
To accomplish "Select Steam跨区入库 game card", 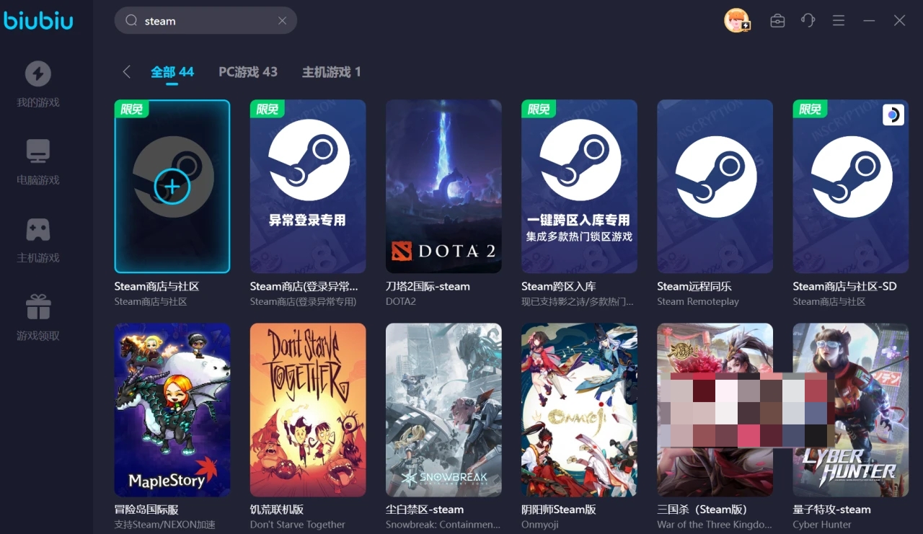I will tap(579, 187).
